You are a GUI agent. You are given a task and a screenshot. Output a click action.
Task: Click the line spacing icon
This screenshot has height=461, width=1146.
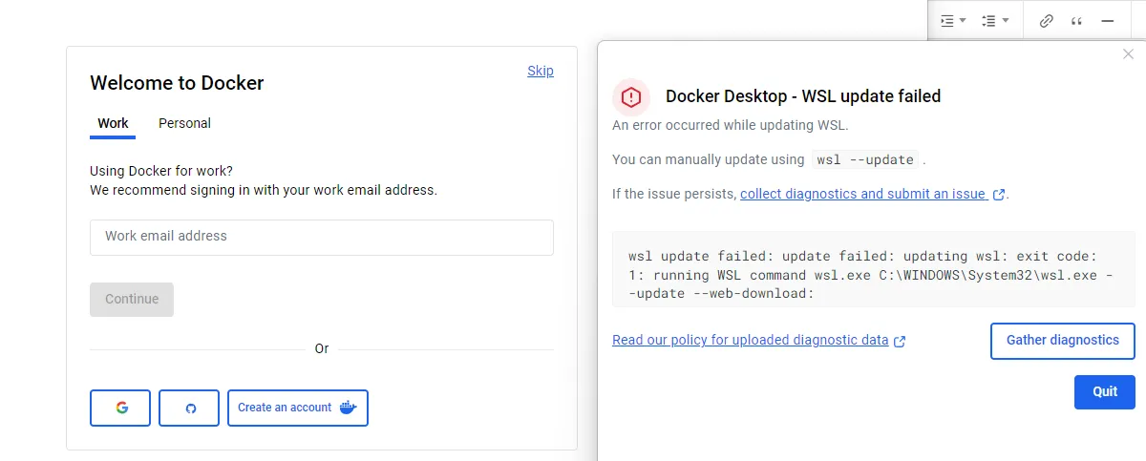[989, 20]
